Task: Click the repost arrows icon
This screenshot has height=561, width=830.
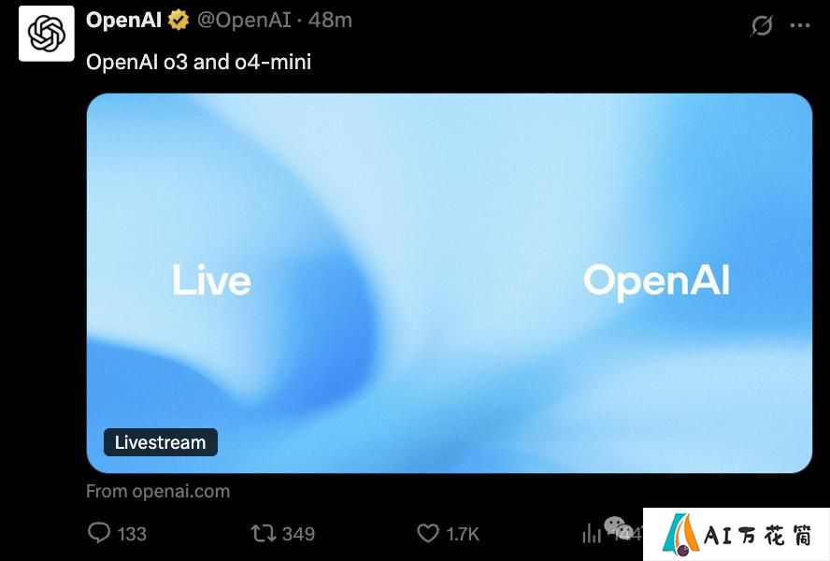Action: 263,533
